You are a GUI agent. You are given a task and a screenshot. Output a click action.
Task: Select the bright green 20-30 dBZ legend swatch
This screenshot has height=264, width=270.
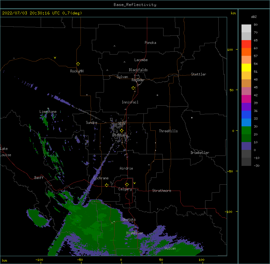246,130
